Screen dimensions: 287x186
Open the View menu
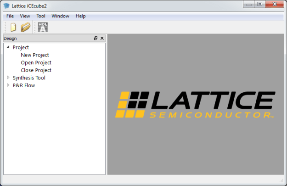tap(25, 16)
